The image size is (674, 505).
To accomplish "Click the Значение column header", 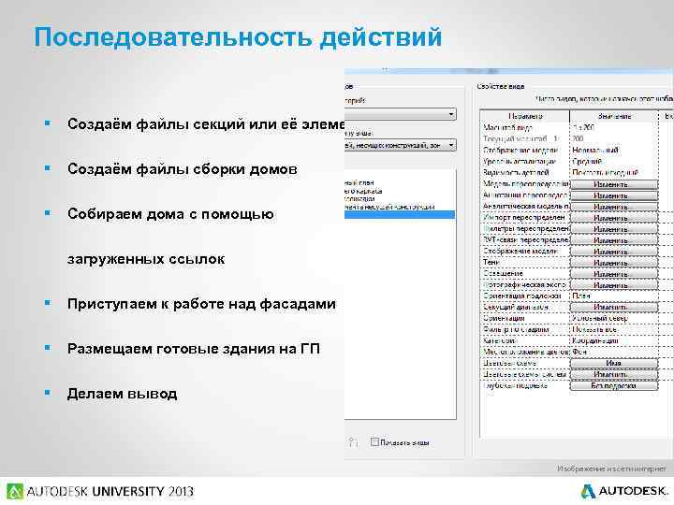I will point(614,116).
